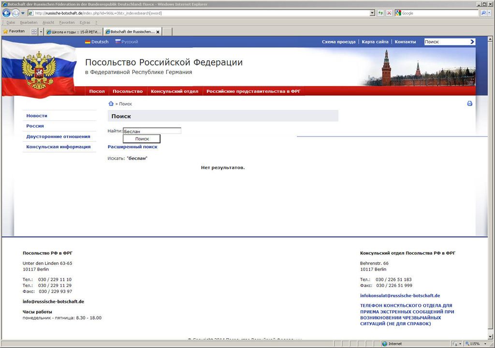Open the Datei menu

pyautogui.click(x=11, y=23)
